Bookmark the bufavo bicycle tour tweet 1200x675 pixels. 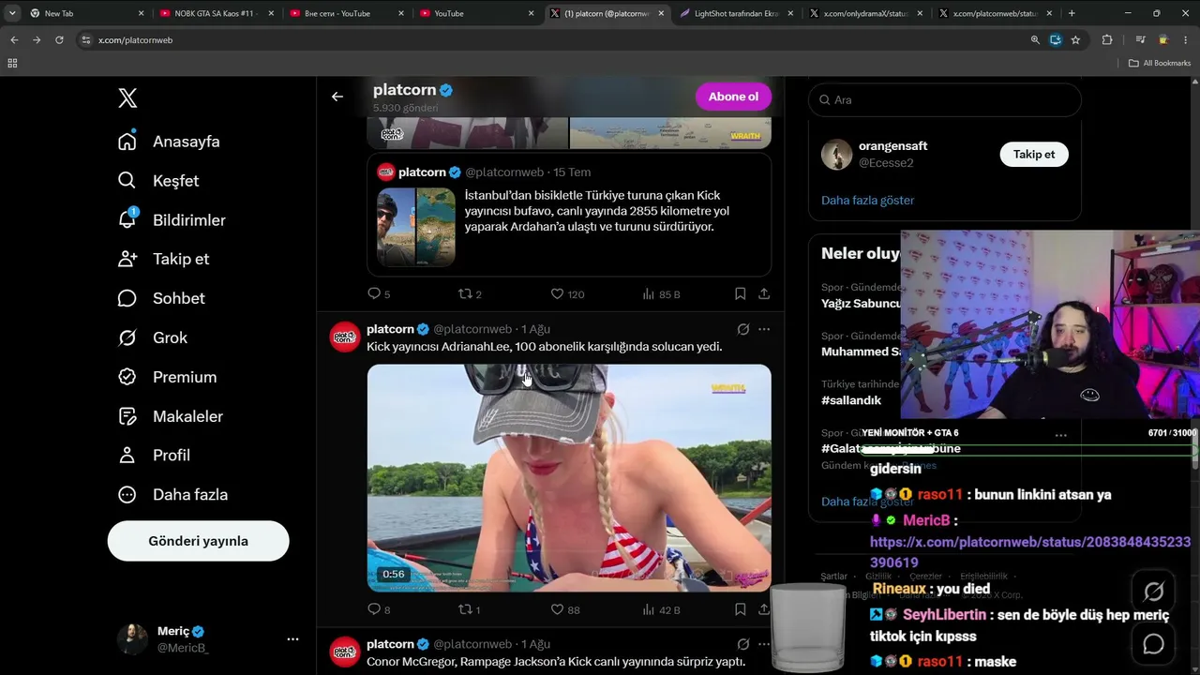pos(740,294)
